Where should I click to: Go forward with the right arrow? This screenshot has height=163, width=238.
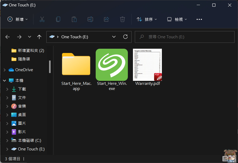19,37
